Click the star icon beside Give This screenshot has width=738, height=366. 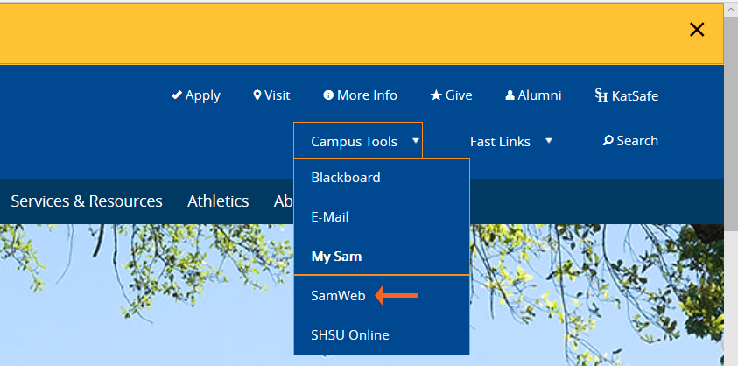436,95
